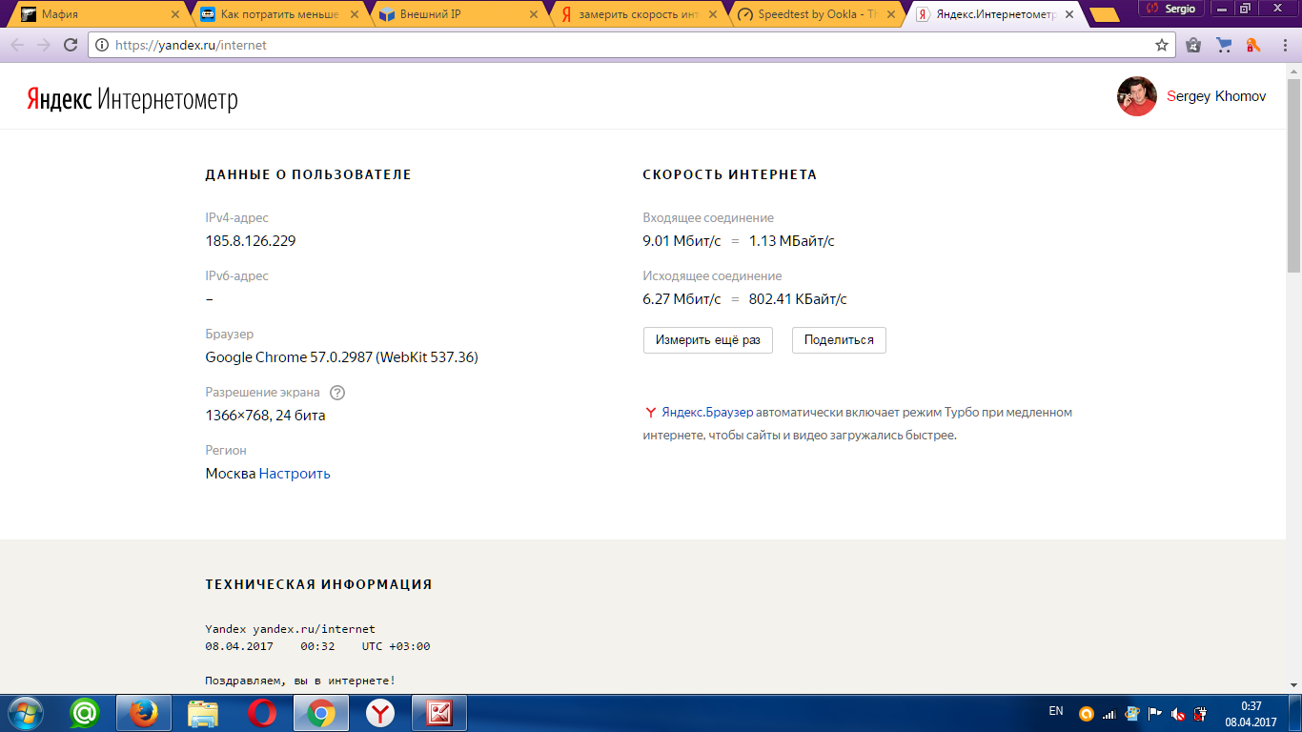Click the Chrome taskbar icon
Image resolution: width=1302 pixels, height=732 pixels.
(x=321, y=713)
